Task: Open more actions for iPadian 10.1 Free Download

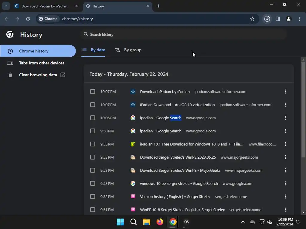Action: tap(285, 144)
